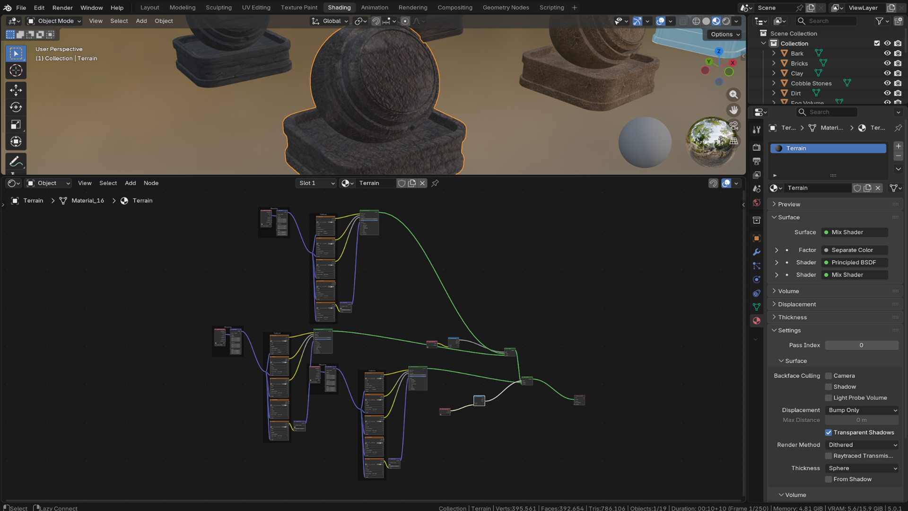Image resolution: width=908 pixels, height=511 pixels.
Task: Click the Separate Color Factor field
Action: [855, 250]
